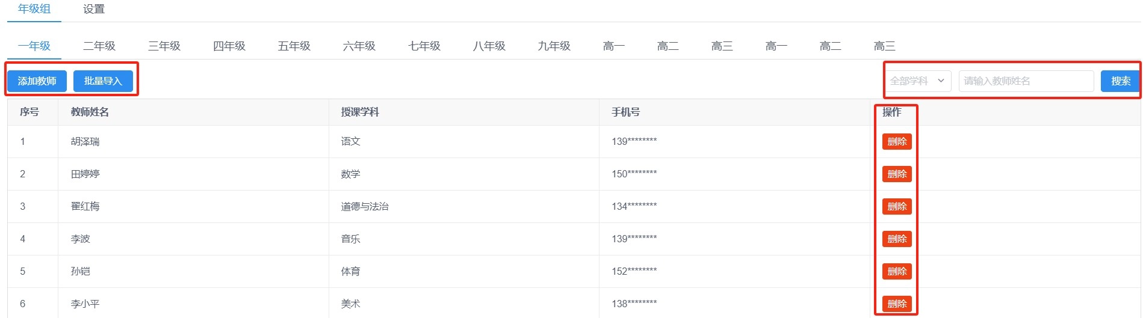Switch to 六年级 grade tab
Screen dimensions: 1143x318
coord(359,46)
